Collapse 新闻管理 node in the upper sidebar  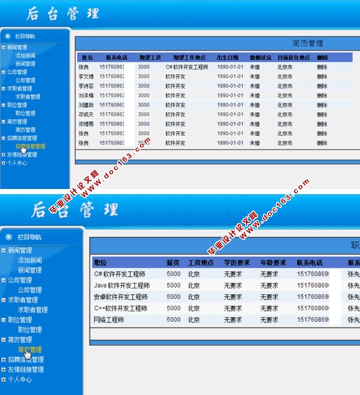click(3, 47)
